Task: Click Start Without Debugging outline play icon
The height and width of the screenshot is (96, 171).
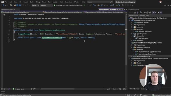Action: pos(84,5)
